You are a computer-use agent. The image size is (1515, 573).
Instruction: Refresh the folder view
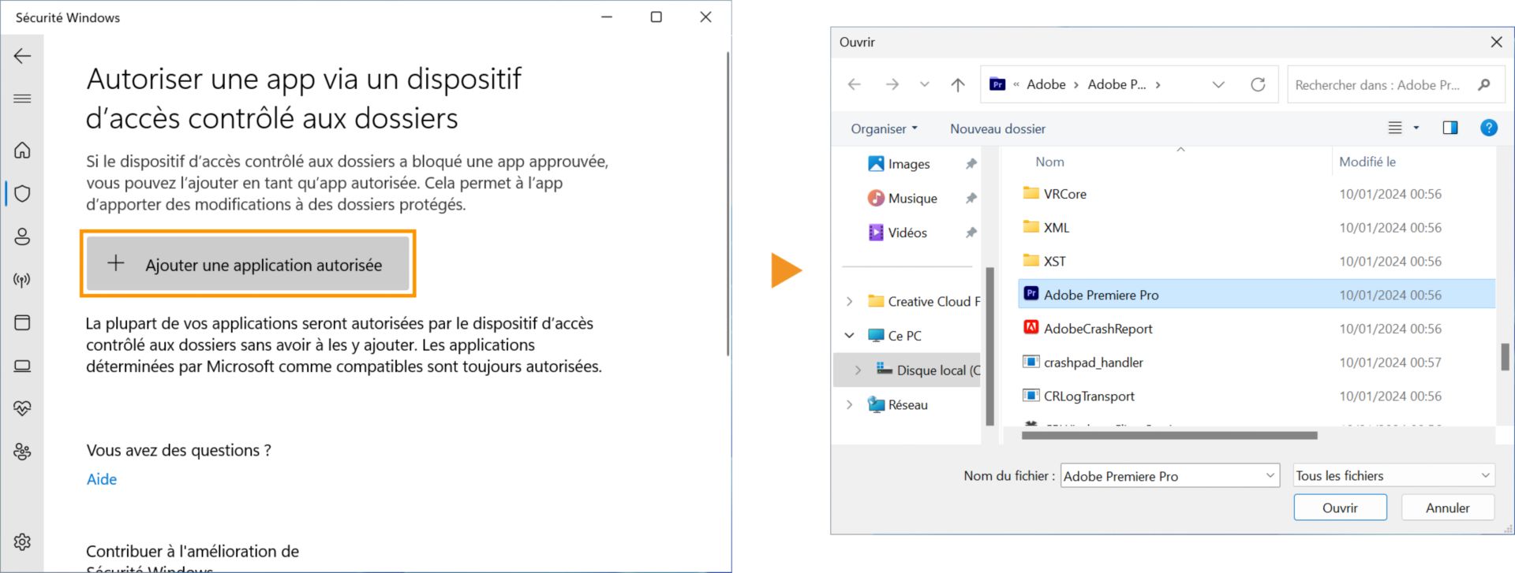[1258, 84]
